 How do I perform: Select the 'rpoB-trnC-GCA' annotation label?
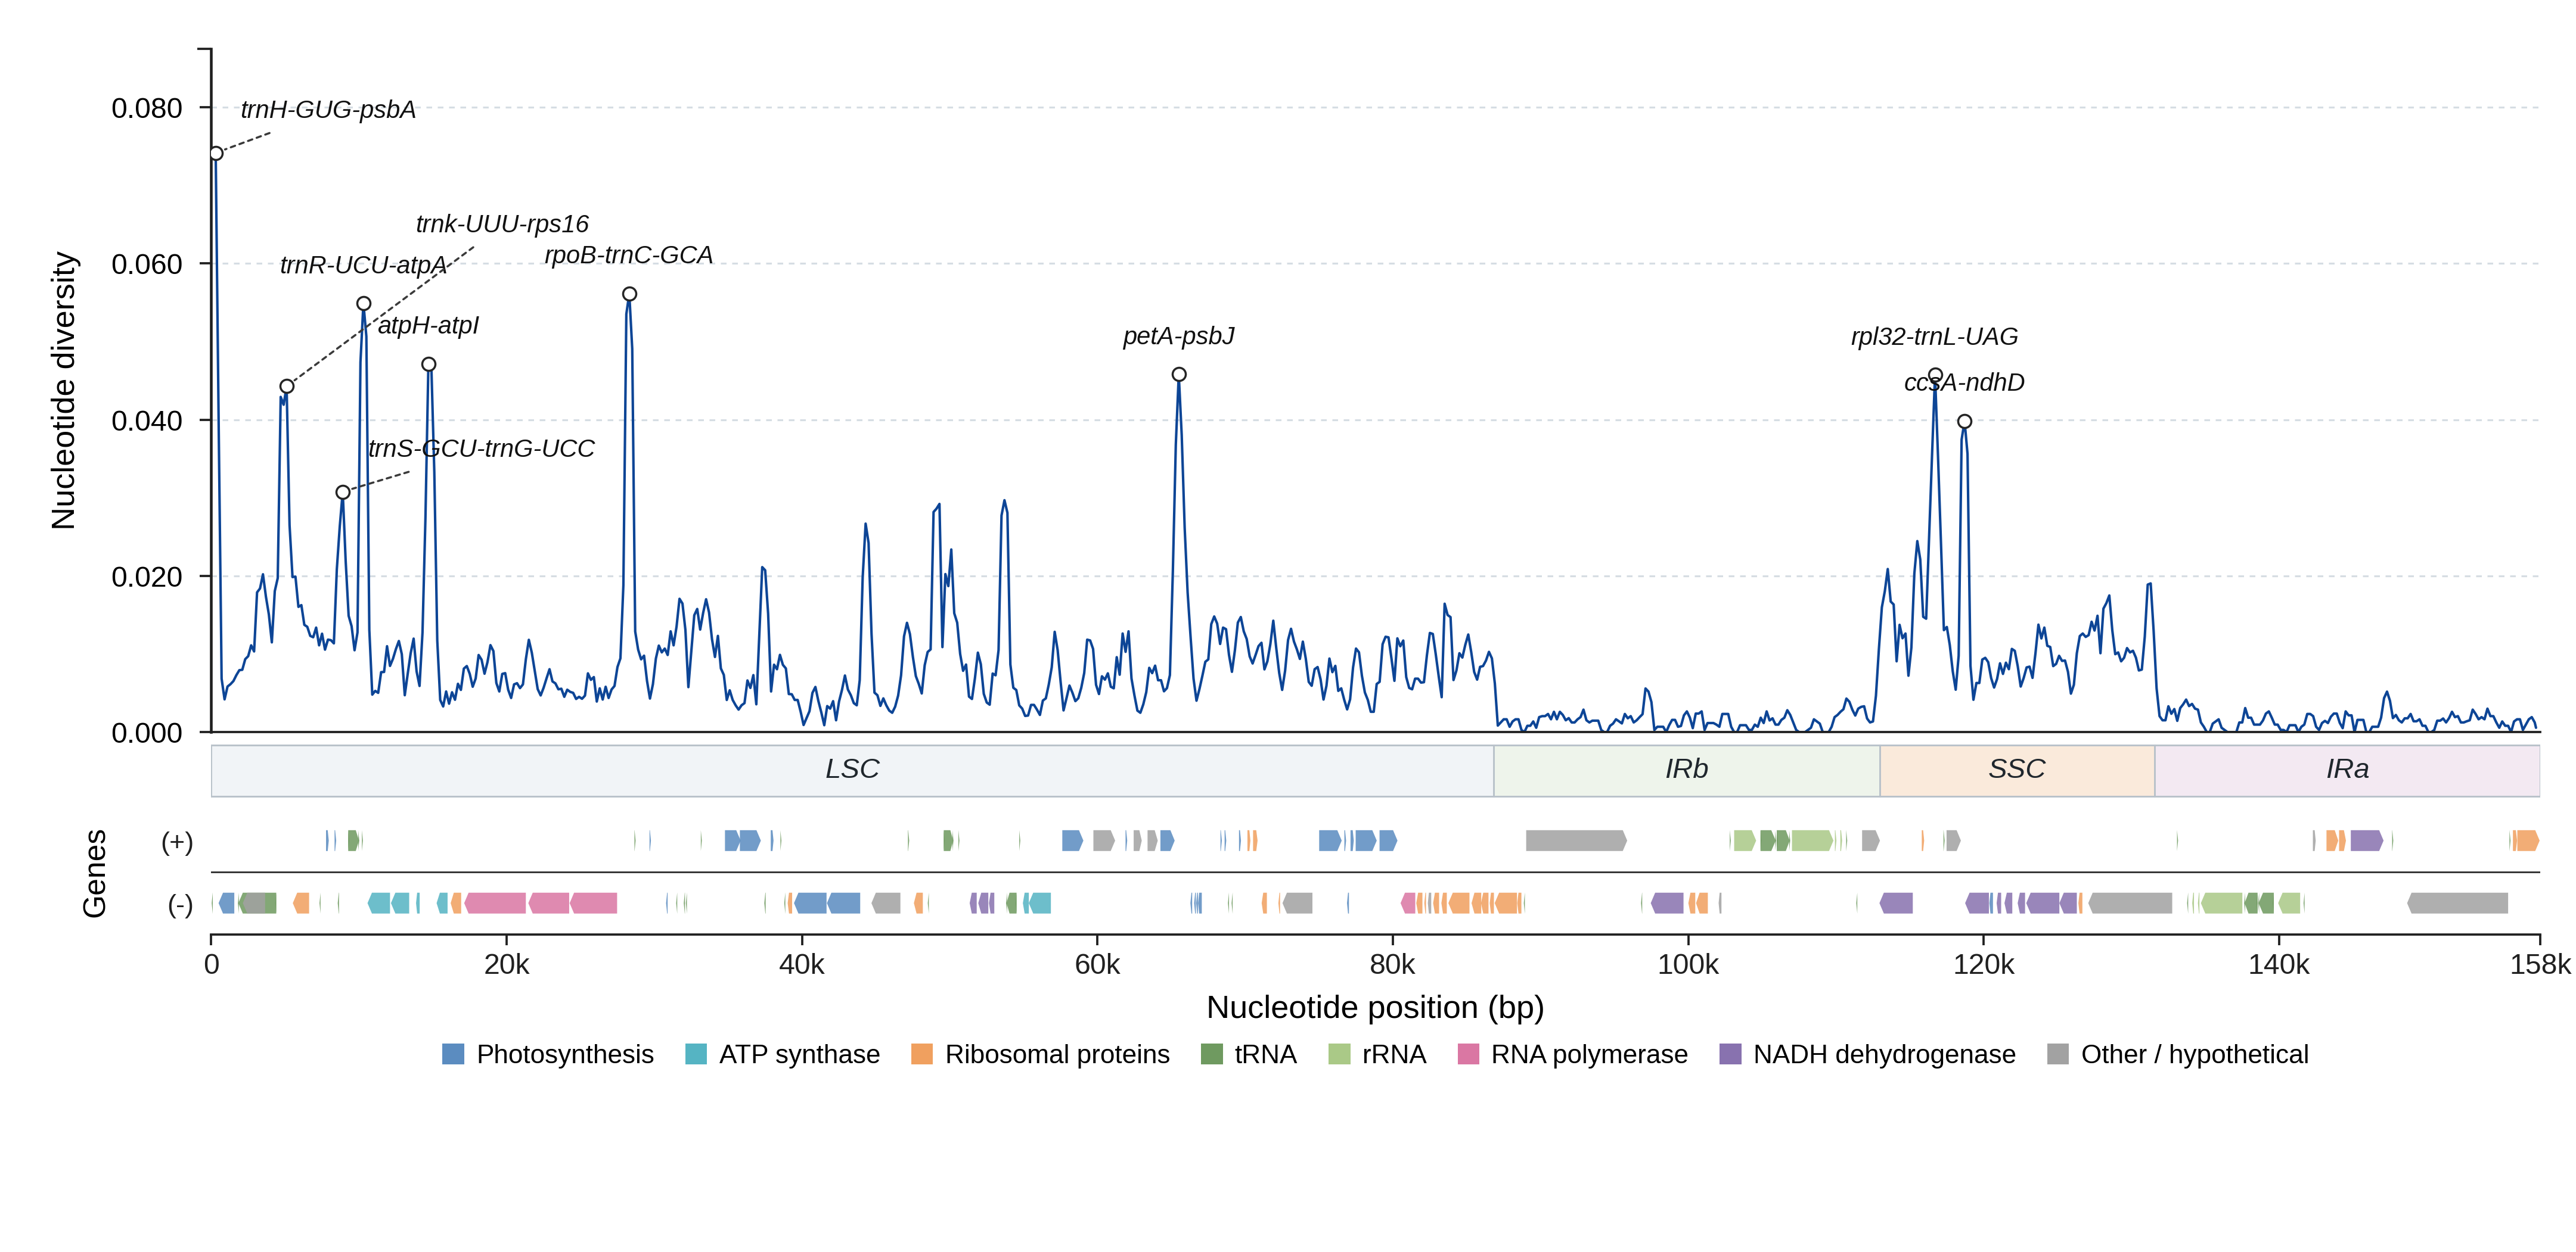[628, 256]
